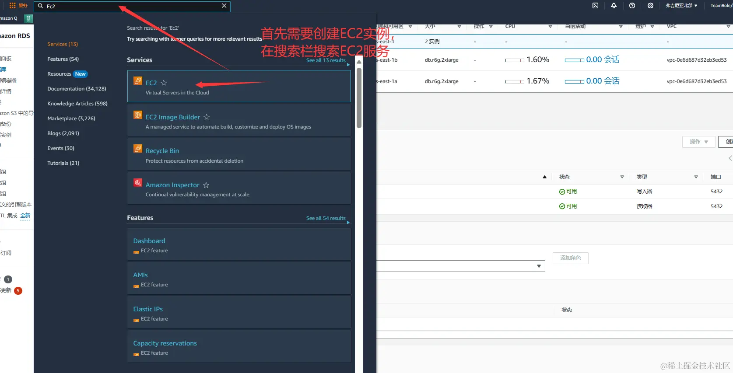
Task: Favorite the EC2 service with its star
Action: [164, 83]
